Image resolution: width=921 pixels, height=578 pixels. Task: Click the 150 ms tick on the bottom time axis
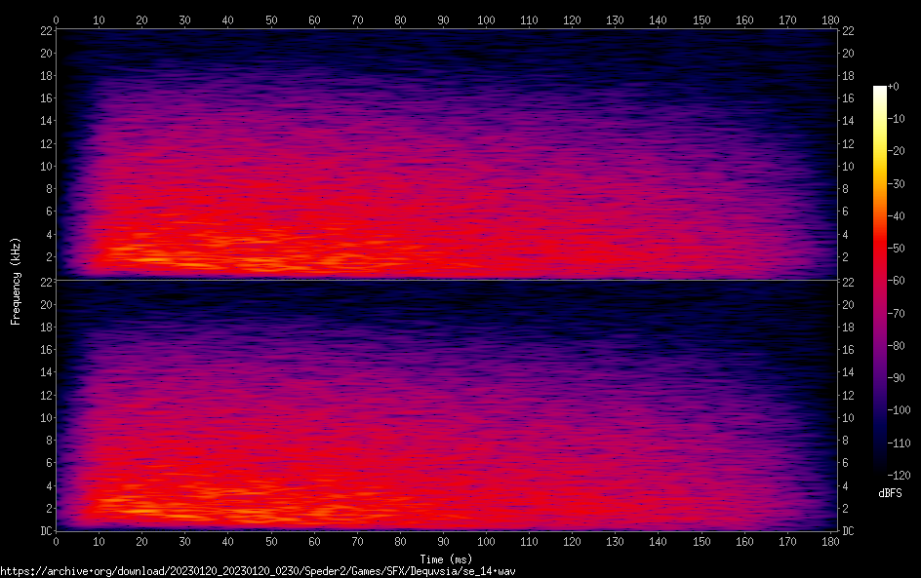coord(701,542)
